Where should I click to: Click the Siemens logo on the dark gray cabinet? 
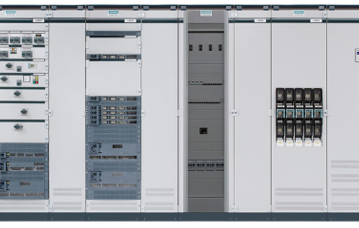tap(206, 13)
